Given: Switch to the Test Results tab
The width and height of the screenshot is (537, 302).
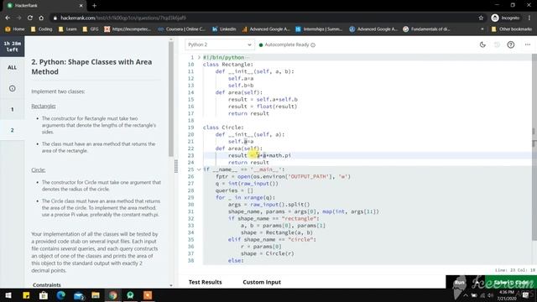Looking at the screenshot, I should coord(205,282).
